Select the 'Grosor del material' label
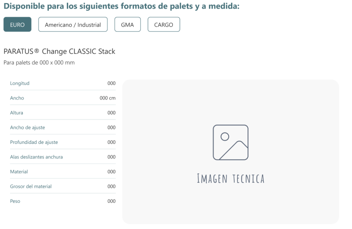The height and width of the screenshot is (229, 352). coord(31,187)
